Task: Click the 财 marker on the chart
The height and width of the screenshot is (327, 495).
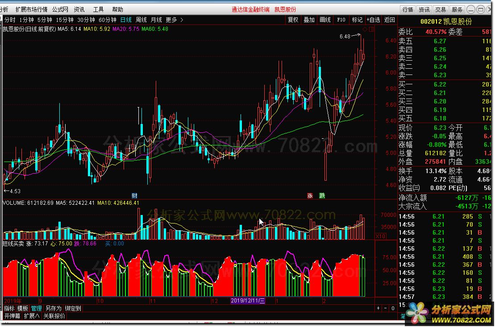Action: click(134, 196)
